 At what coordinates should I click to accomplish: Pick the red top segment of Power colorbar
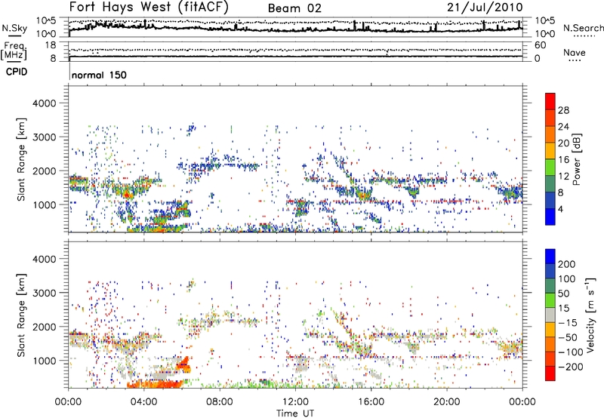(550, 101)
